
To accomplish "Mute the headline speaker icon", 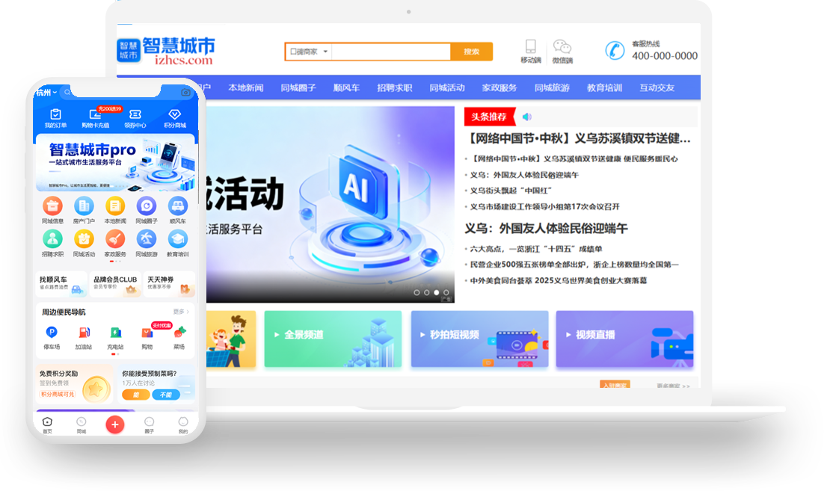I will tap(527, 117).
